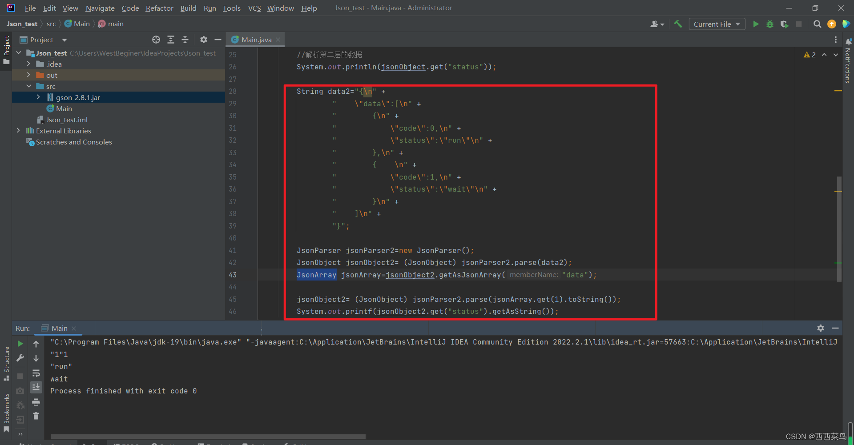This screenshot has height=445, width=854.
Task: Switch to the Main.java editor tab
Action: [x=255, y=39]
